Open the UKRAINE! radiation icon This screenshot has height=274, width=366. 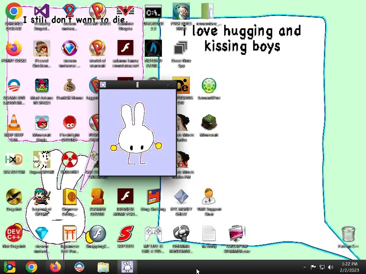[70, 160]
